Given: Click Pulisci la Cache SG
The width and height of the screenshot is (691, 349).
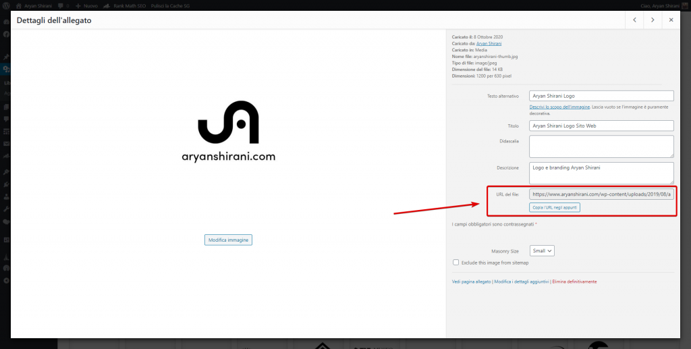Looking at the screenshot, I should pos(170,7).
